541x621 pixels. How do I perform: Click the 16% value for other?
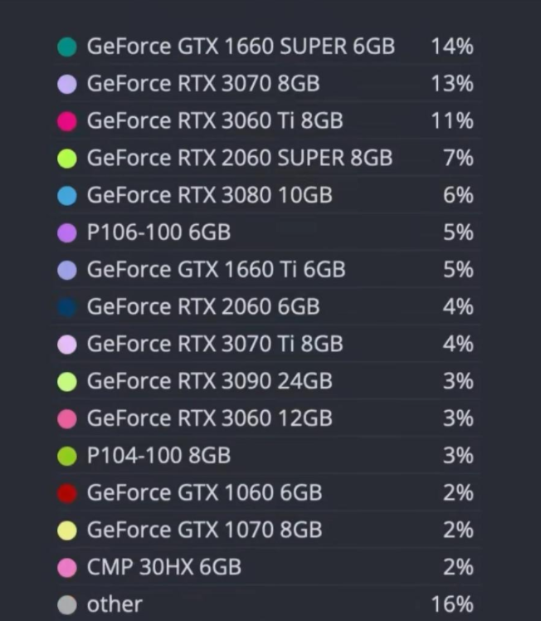click(452, 604)
